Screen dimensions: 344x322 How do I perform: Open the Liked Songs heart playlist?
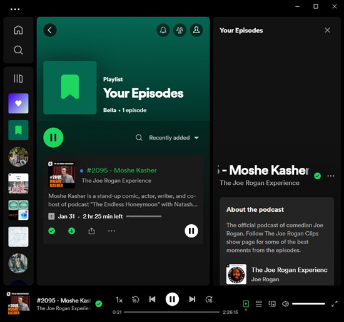[18, 103]
